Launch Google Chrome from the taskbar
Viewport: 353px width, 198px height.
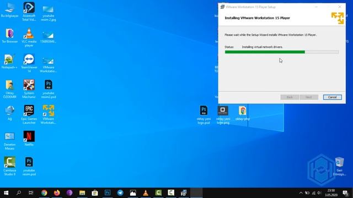44,193
